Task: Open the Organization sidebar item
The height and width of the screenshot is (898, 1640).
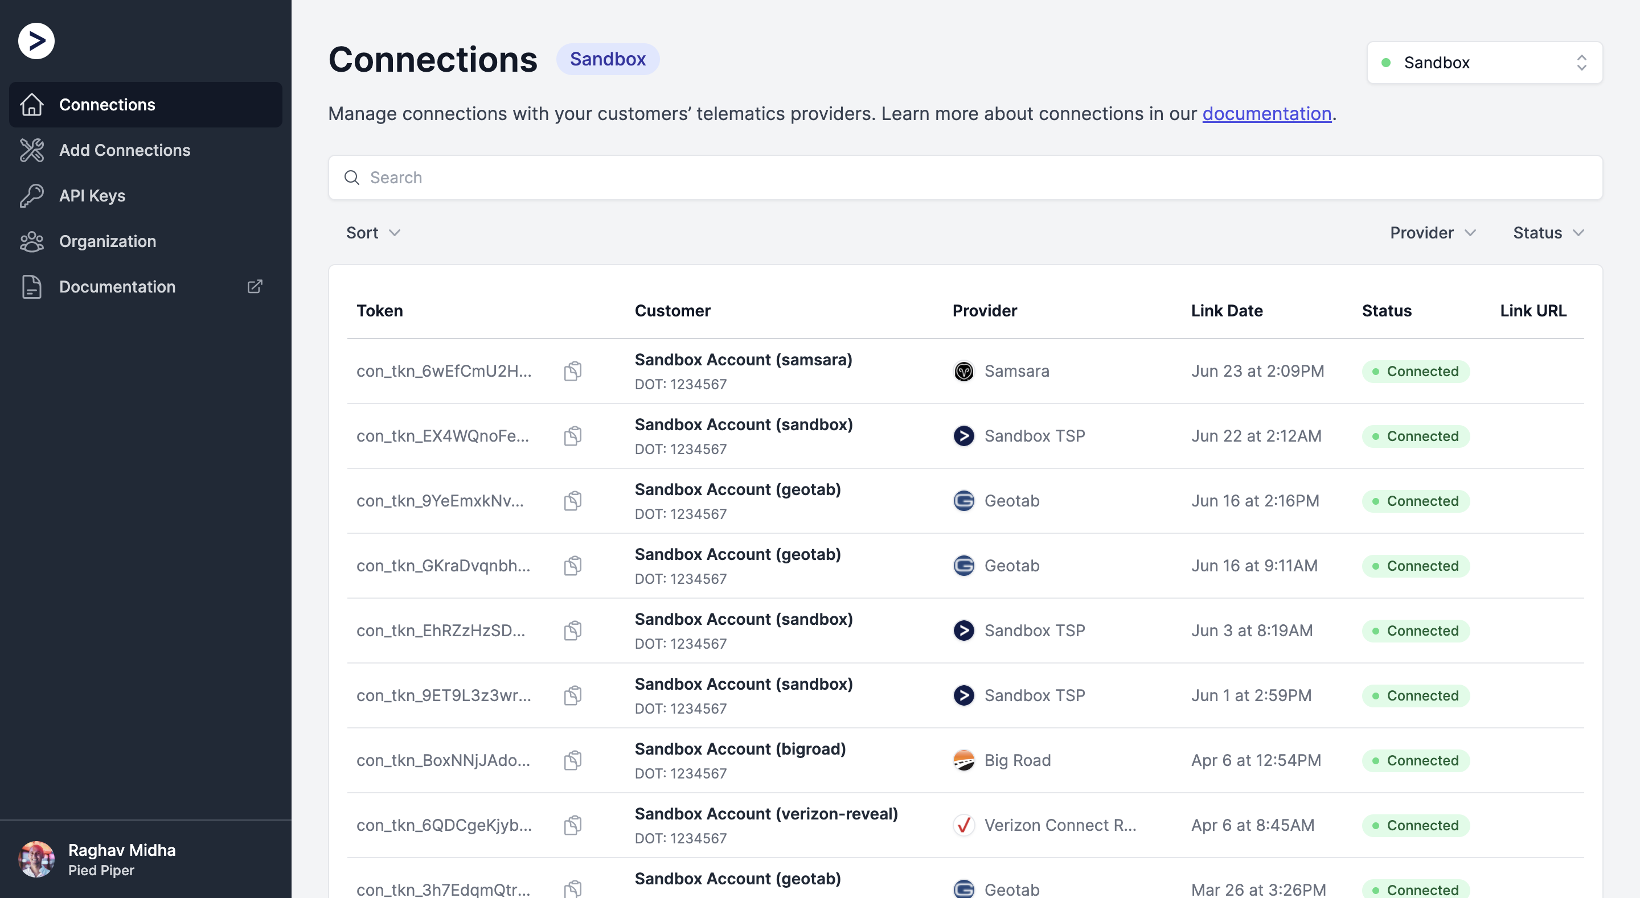Action: pyautogui.click(x=108, y=241)
